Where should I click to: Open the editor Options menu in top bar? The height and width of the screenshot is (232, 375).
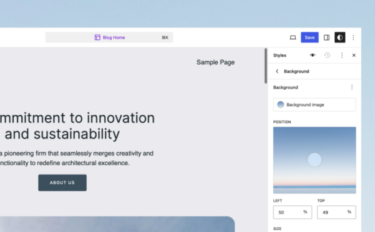point(353,37)
